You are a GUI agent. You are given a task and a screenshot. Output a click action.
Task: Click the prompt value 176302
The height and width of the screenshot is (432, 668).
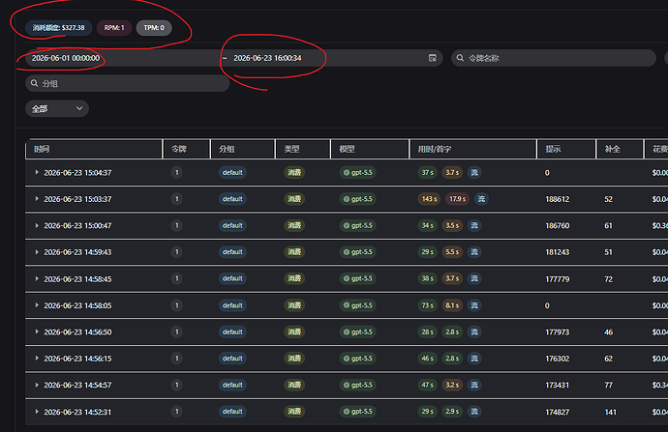pos(558,359)
